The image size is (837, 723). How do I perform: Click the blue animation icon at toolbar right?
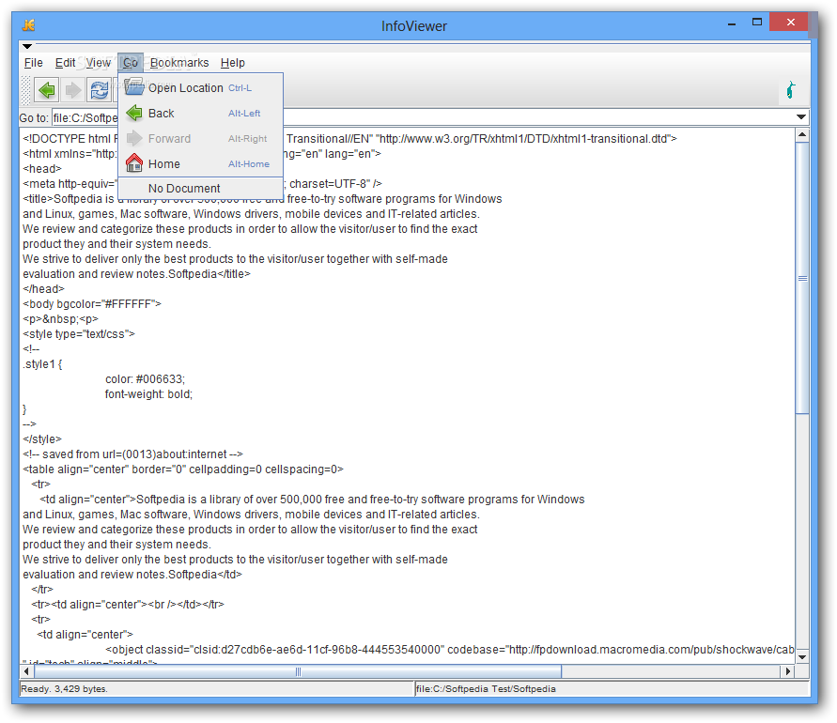pos(791,89)
